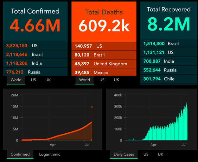Click Chile 301,794 recovered row
The width and height of the screenshot is (198, 162).
(169, 79)
